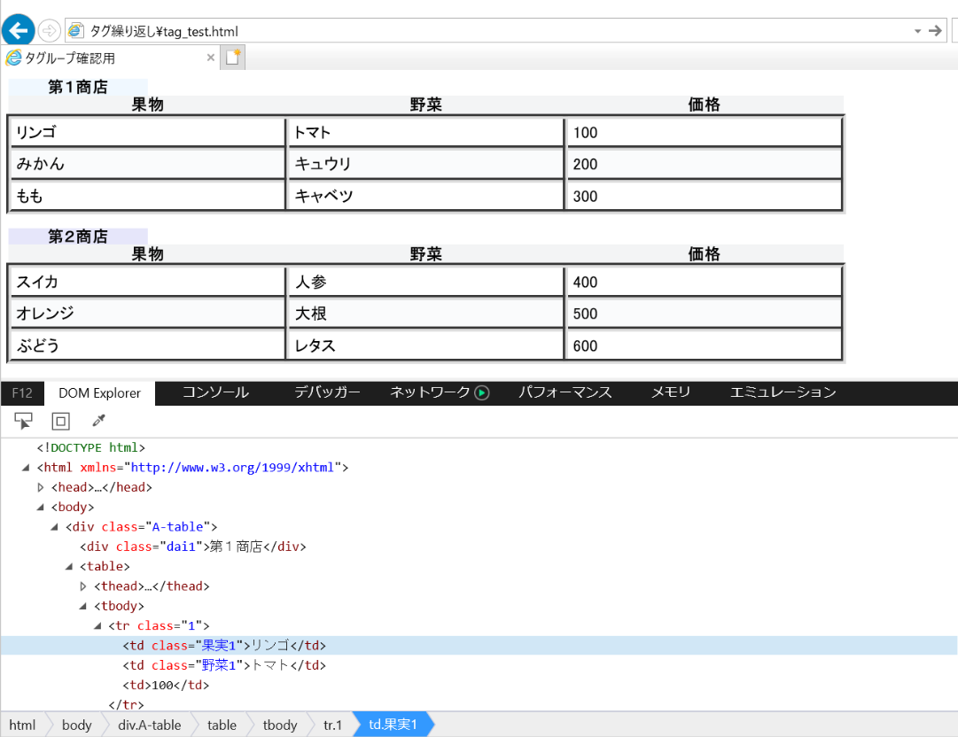Open the address bar history dropdown
This screenshot has height=737, width=958.
917,31
